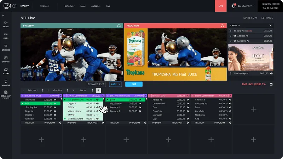Open Scheduler in top navigation

click(69, 6)
